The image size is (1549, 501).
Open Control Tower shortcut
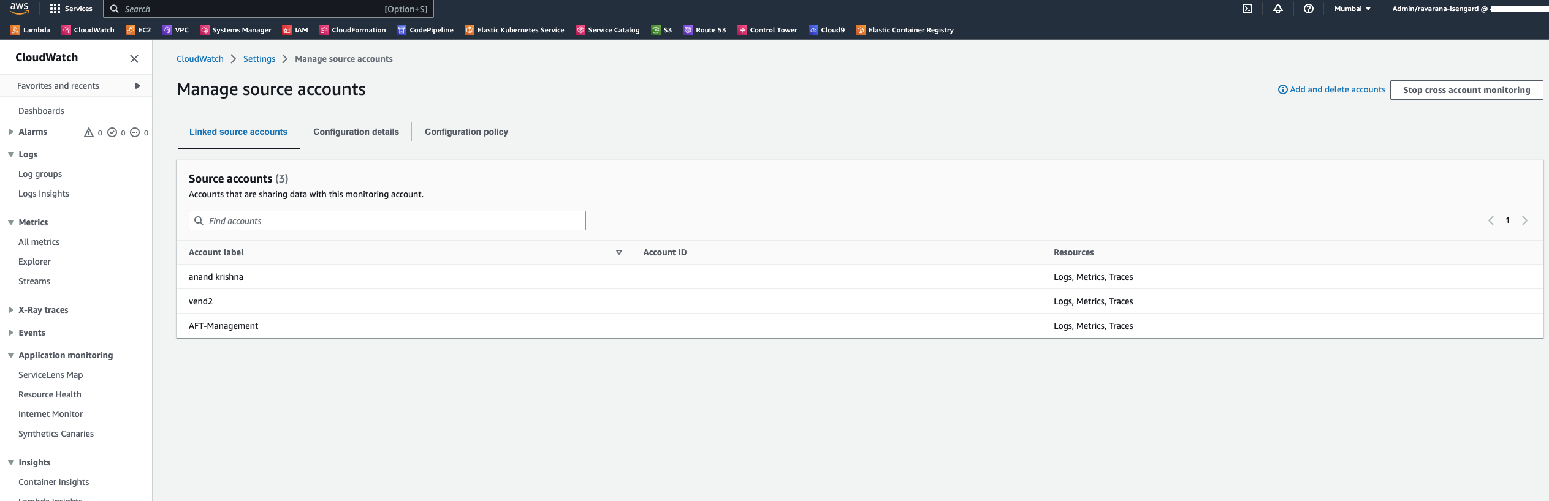point(767,30)
